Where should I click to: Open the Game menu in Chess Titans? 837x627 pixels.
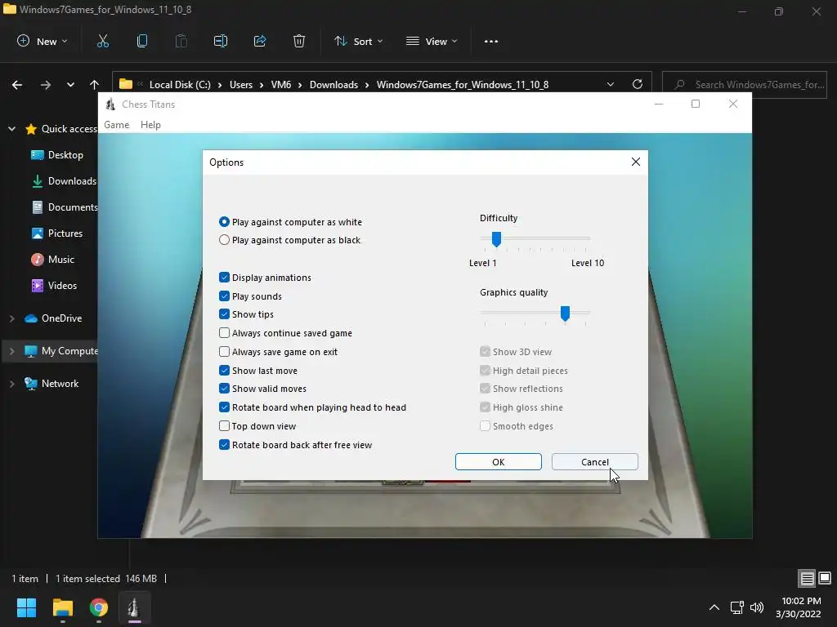(116, 124)
